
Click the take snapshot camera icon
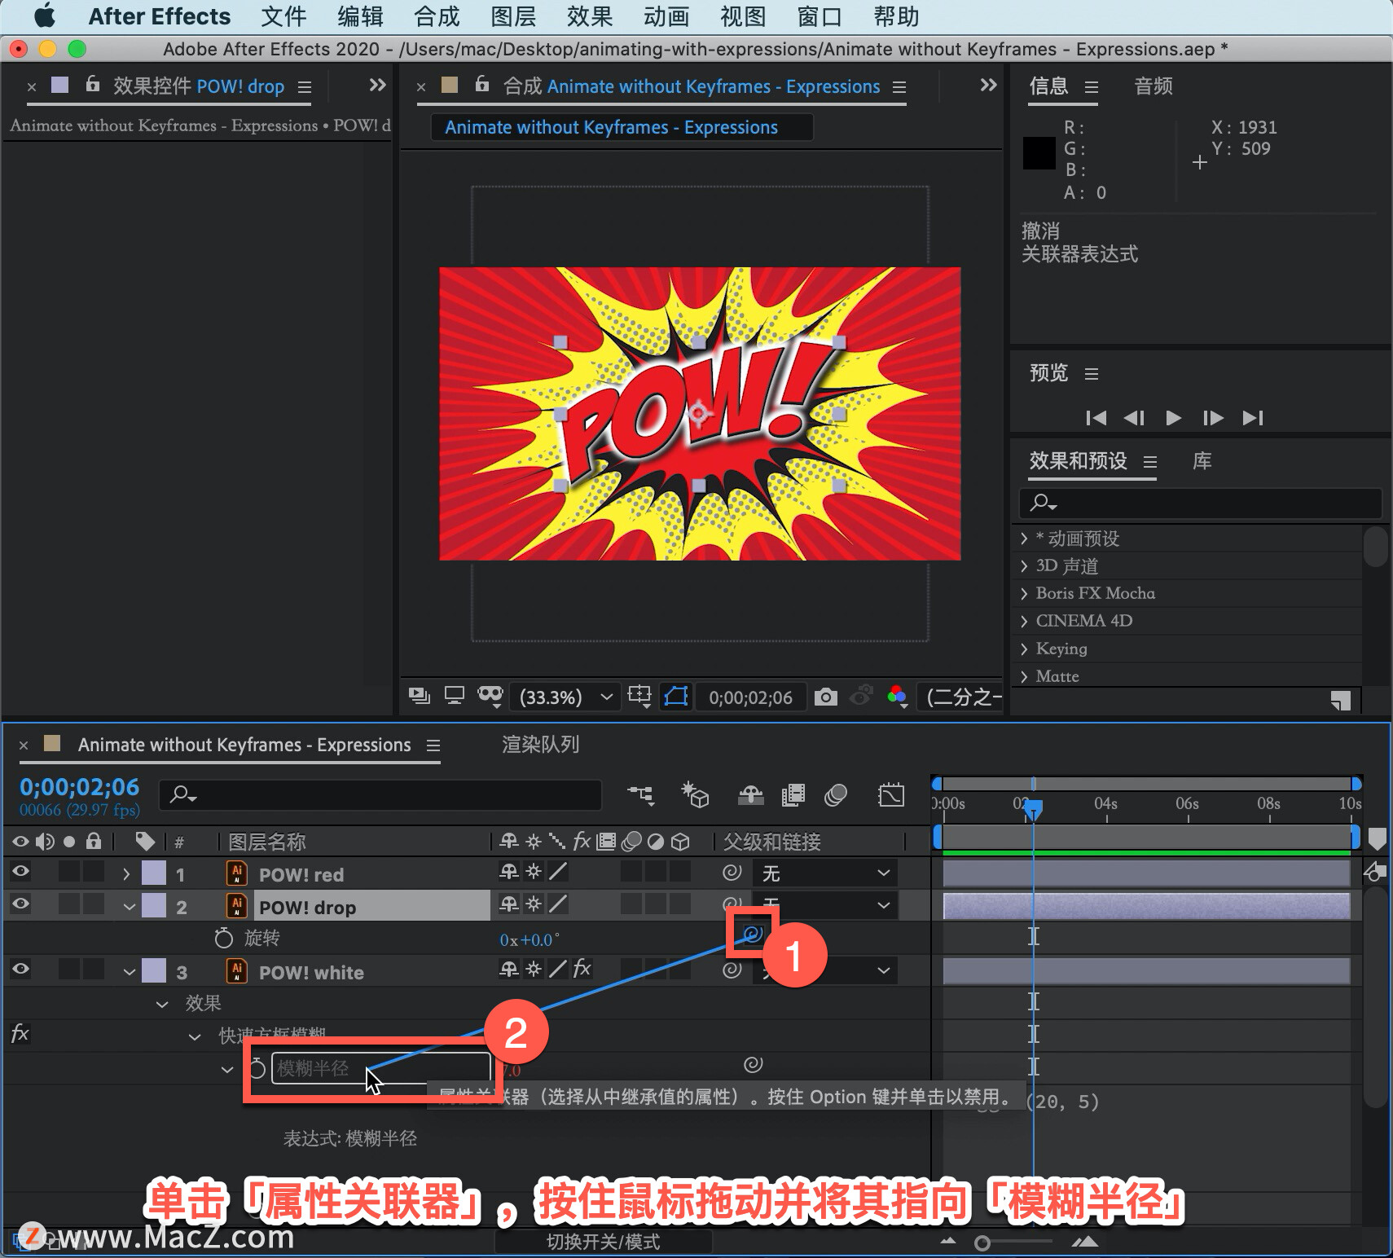click(x=825, y=697)
